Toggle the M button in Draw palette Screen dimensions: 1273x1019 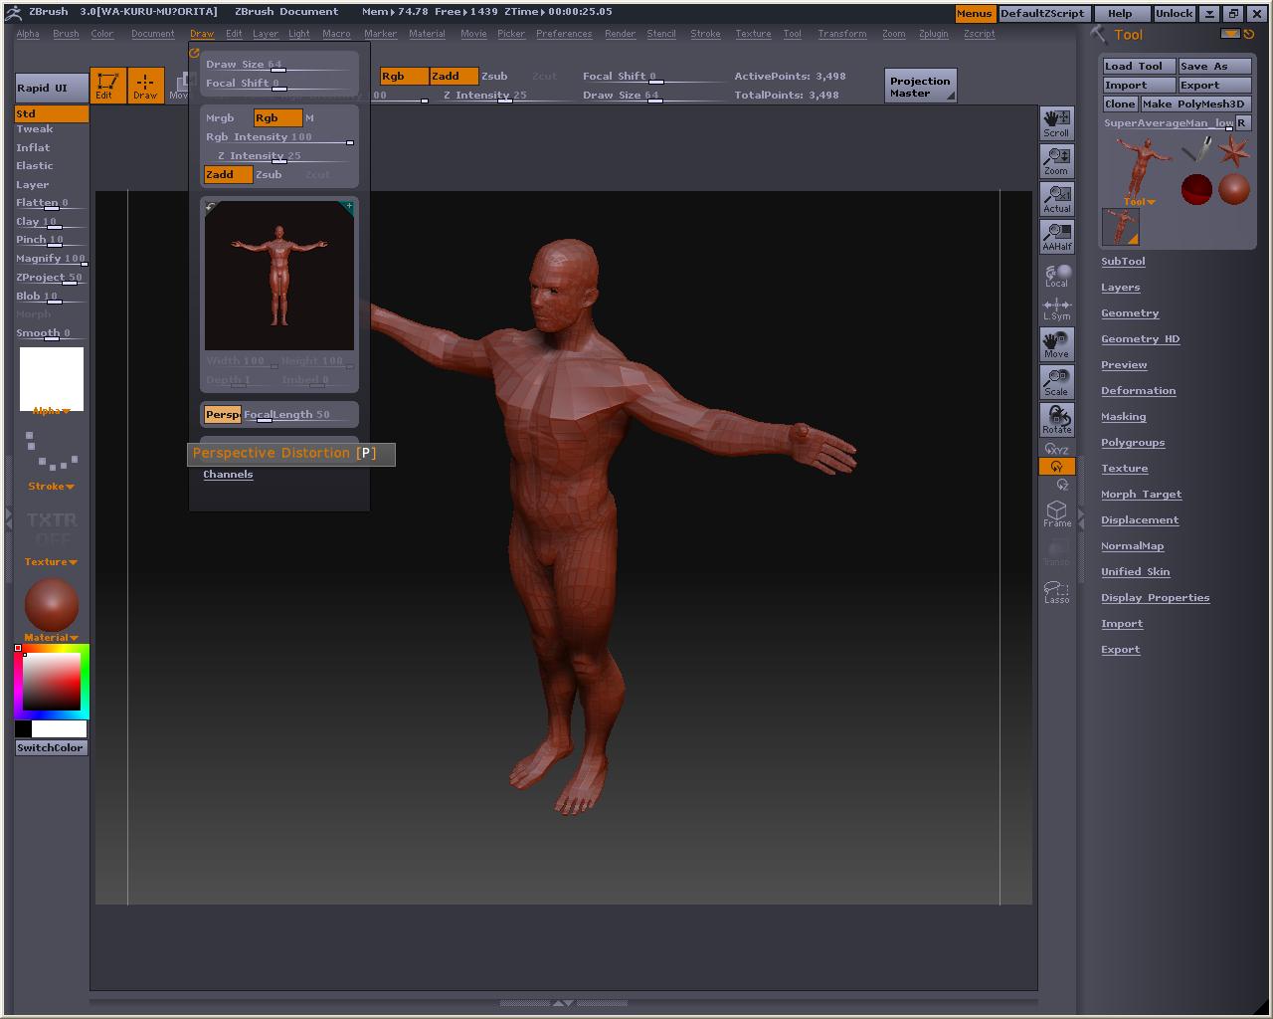click(309, 117)
